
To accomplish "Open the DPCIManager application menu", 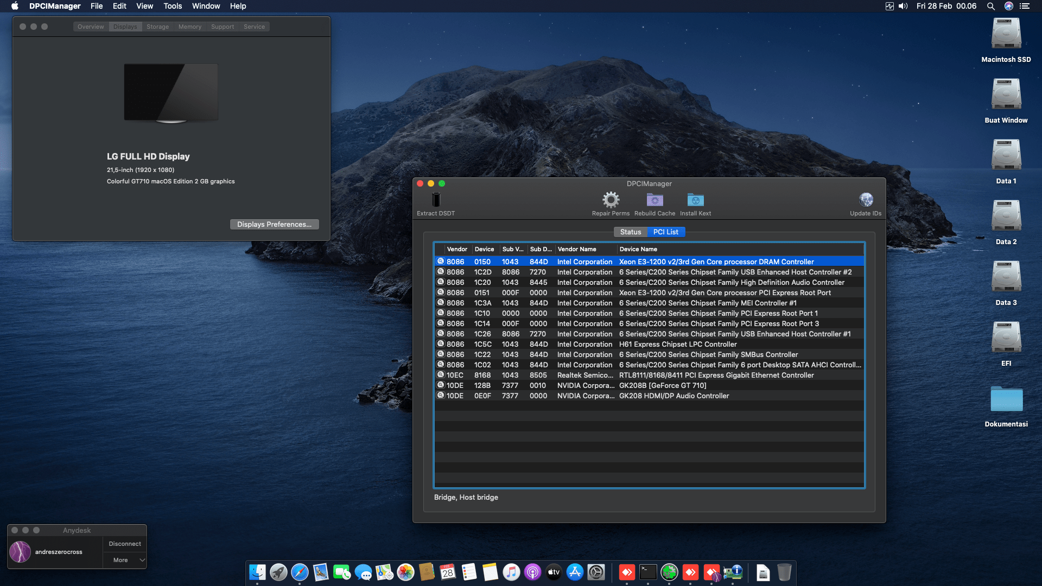I will 55,6.
